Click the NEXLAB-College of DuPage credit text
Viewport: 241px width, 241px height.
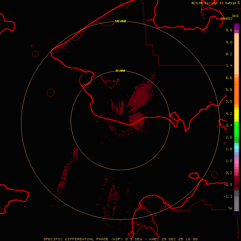pyautogui.click(x=214, y=3)
